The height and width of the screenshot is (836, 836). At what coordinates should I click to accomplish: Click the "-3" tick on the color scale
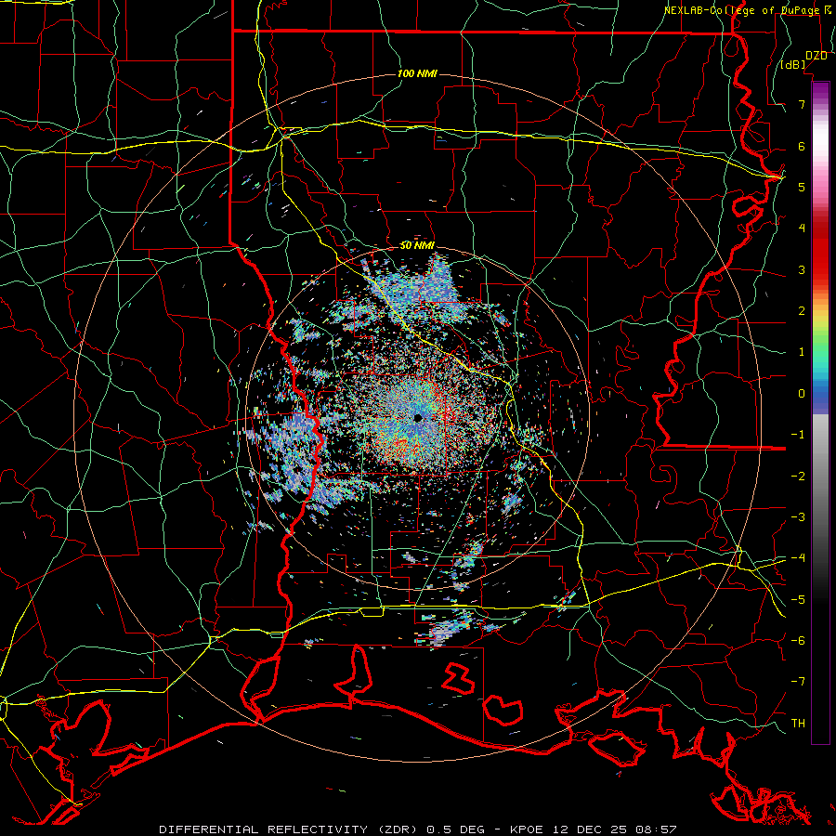798,517
